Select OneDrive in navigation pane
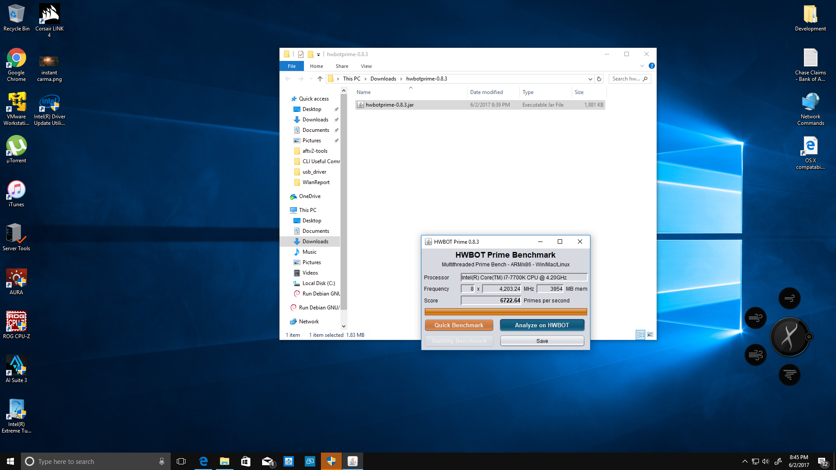The image size is (836, 470). pyautogui.click(x=310, y=196)
